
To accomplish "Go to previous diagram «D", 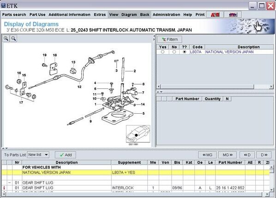I will (247, 155).
